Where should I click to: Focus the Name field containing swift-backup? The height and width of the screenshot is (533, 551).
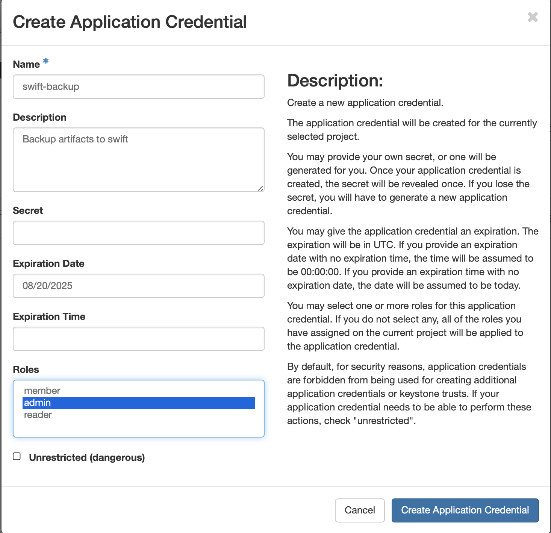pos(138,87)
